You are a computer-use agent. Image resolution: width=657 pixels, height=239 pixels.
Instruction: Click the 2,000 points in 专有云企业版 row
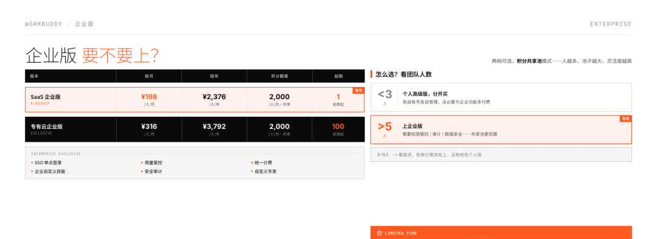279,126
